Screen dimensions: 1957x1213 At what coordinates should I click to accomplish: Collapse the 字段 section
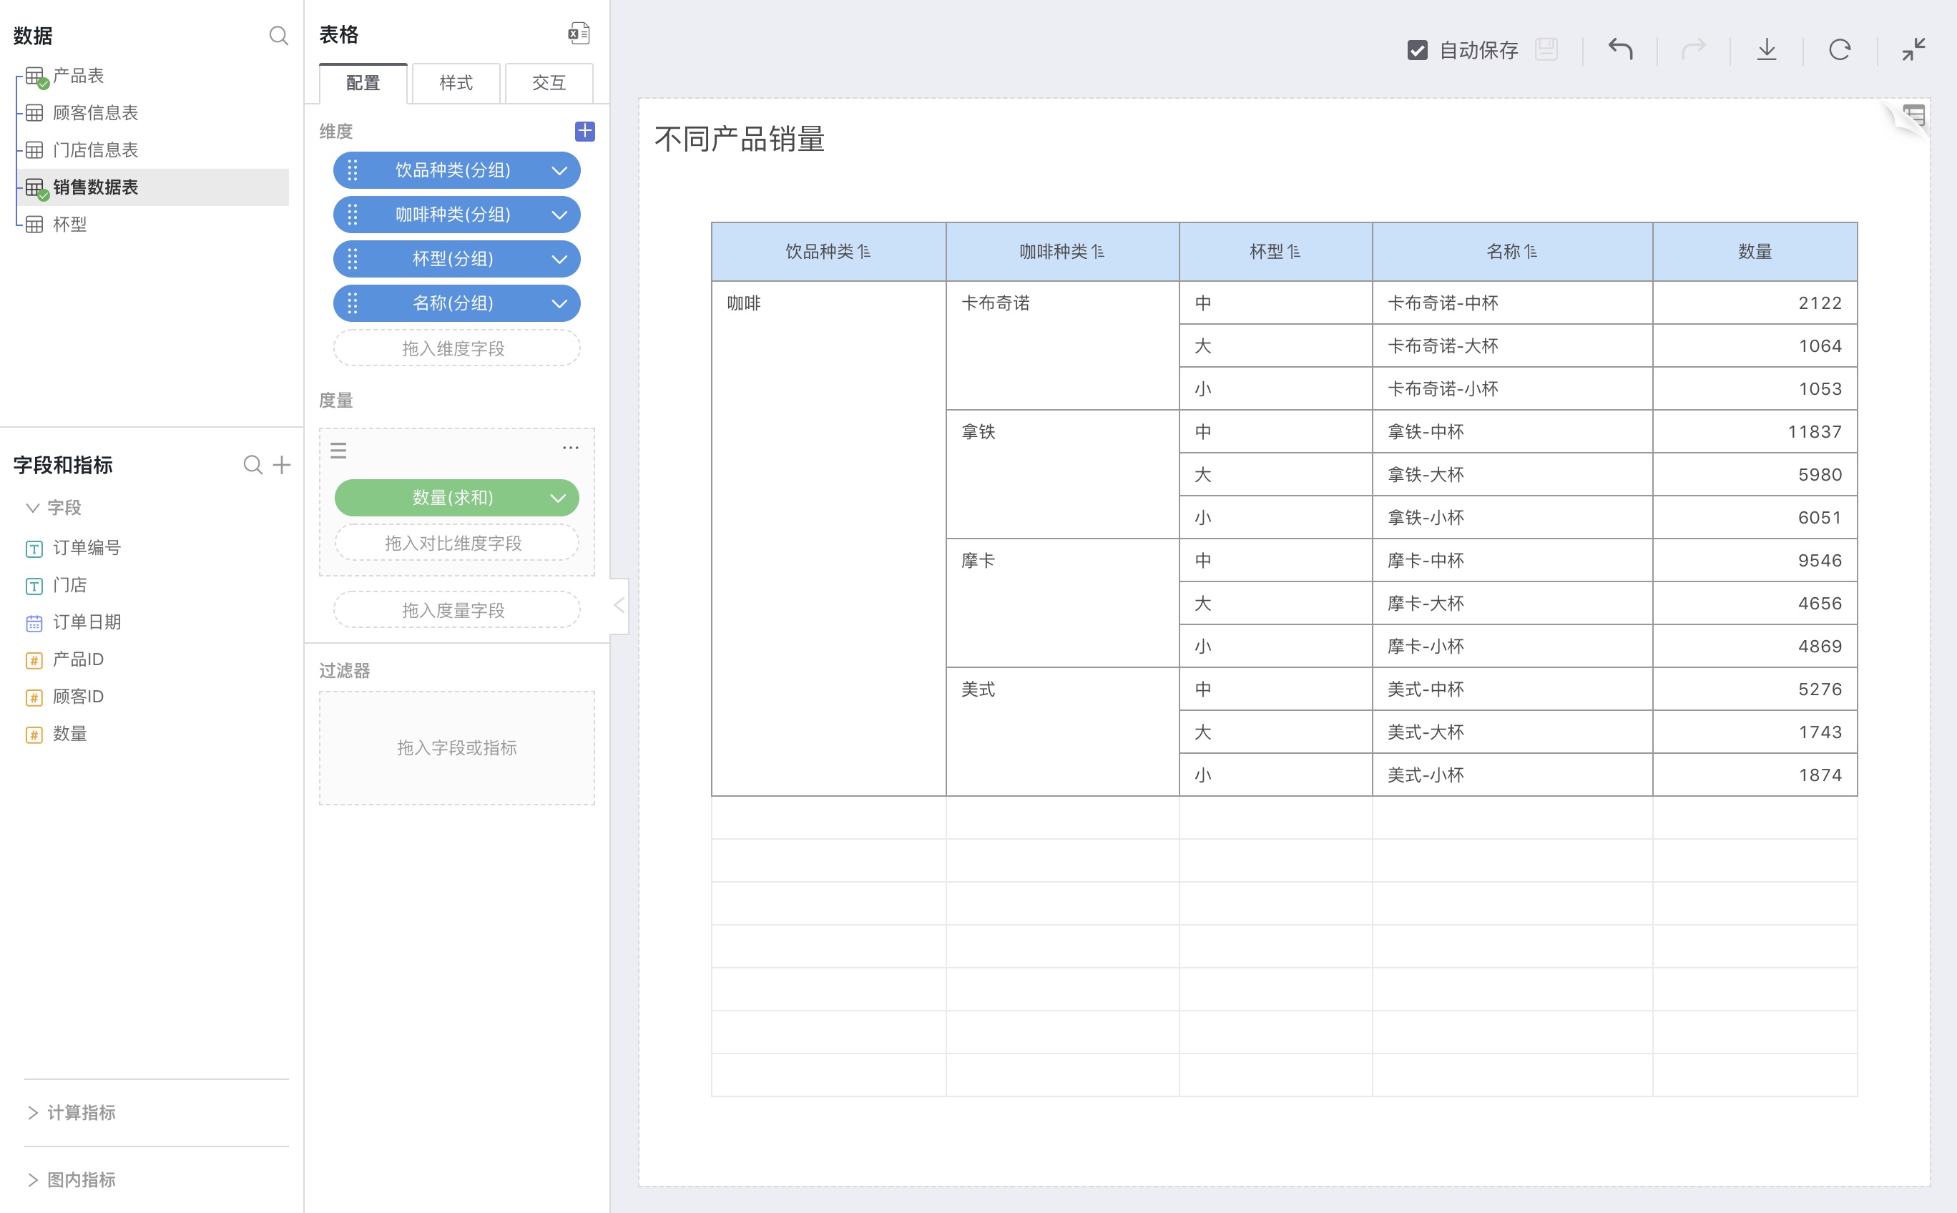[x=33, y=507]
